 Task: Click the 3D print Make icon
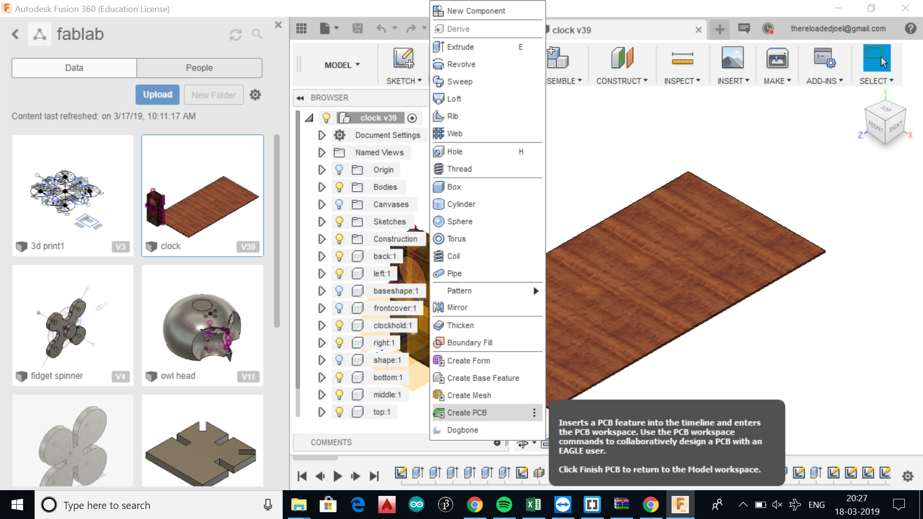point(777,59)
